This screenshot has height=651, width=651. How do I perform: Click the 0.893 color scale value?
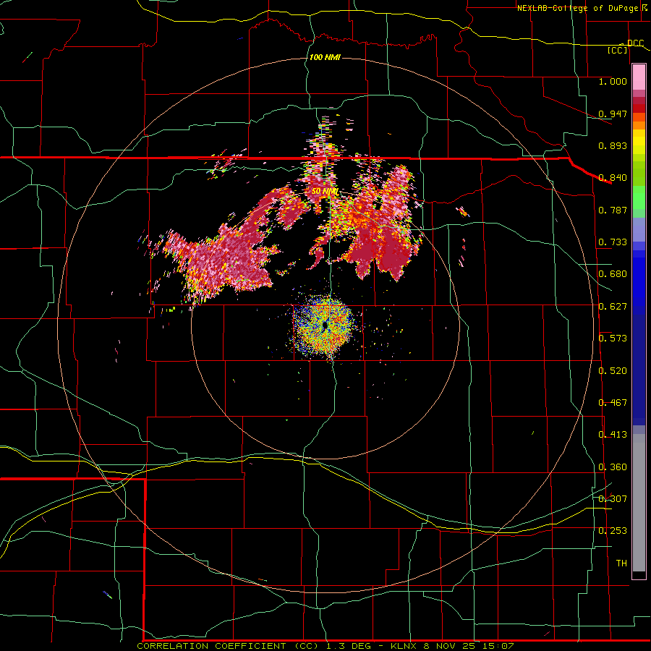613,145
